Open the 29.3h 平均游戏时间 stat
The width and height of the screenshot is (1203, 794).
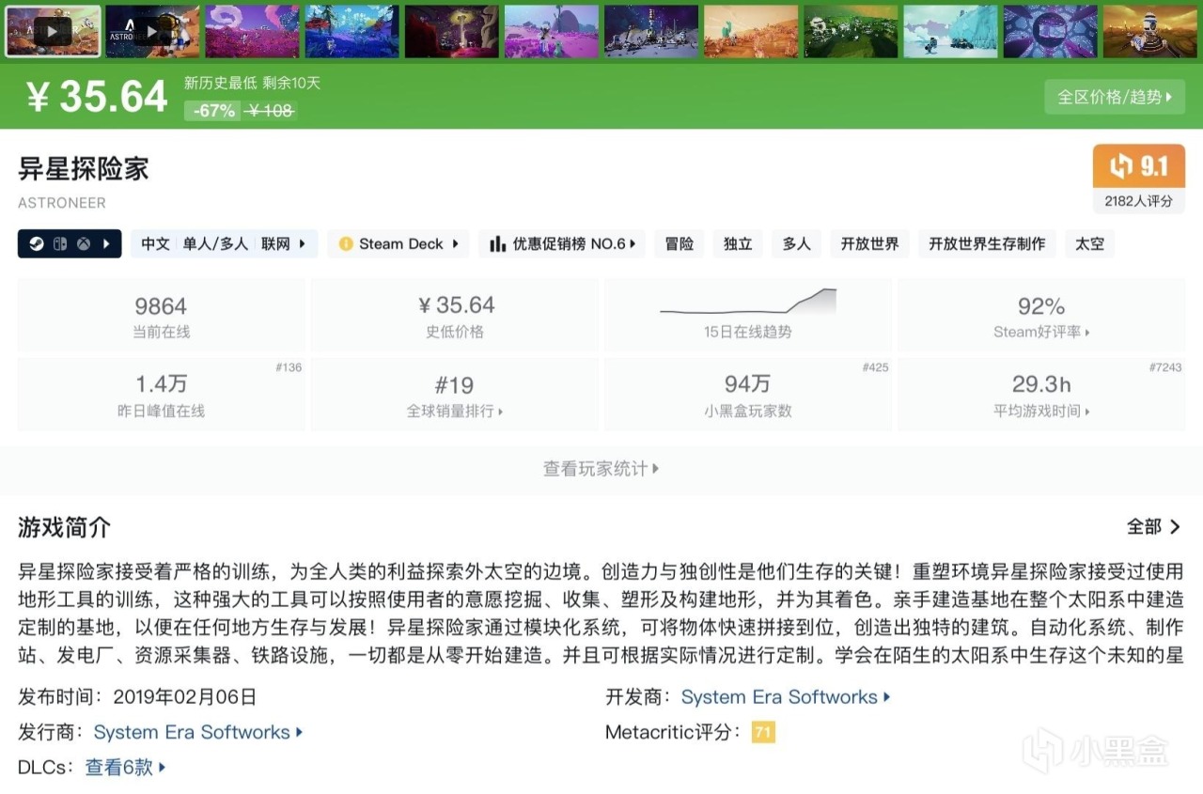pyautogui.click(x=1041, y=394)
